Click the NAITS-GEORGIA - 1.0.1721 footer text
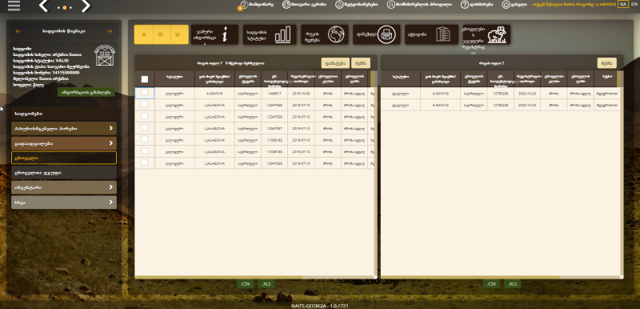 (320, 306)
